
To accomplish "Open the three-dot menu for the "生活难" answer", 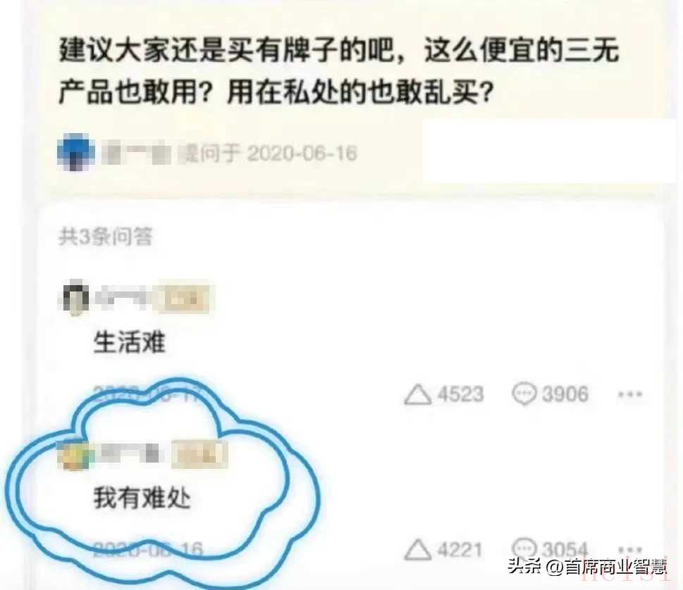I will [x=630, y=395].
